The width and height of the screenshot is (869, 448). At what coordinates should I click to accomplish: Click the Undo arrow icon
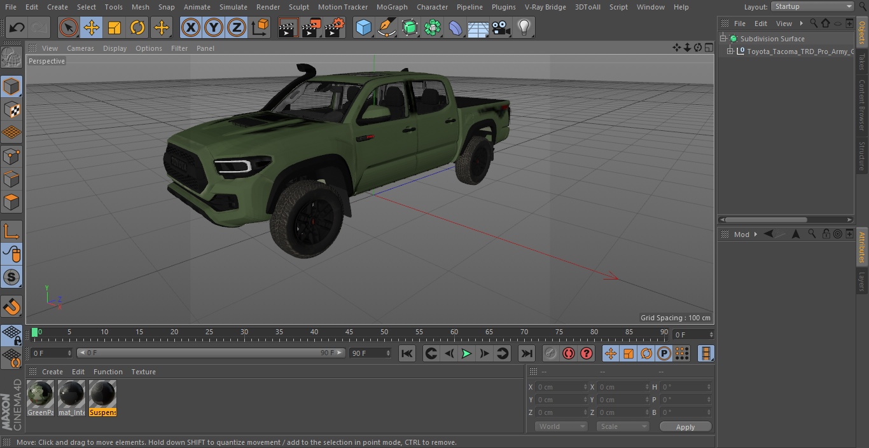coord(17,27)
